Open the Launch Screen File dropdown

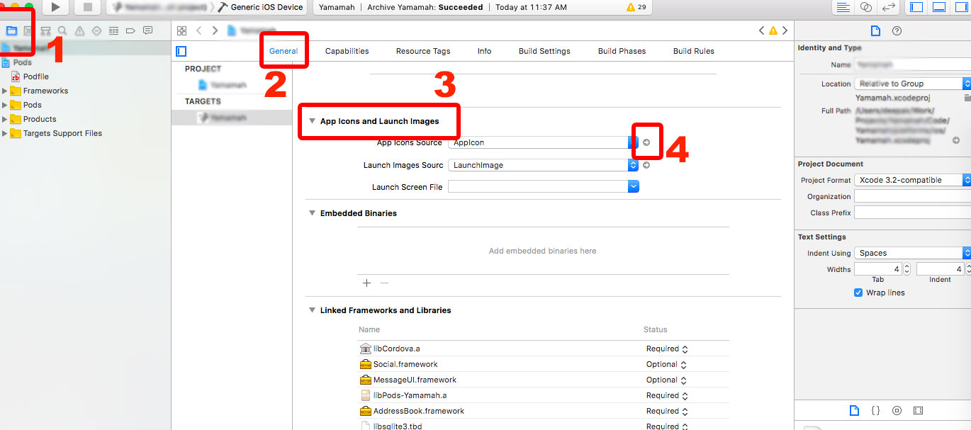544,187
